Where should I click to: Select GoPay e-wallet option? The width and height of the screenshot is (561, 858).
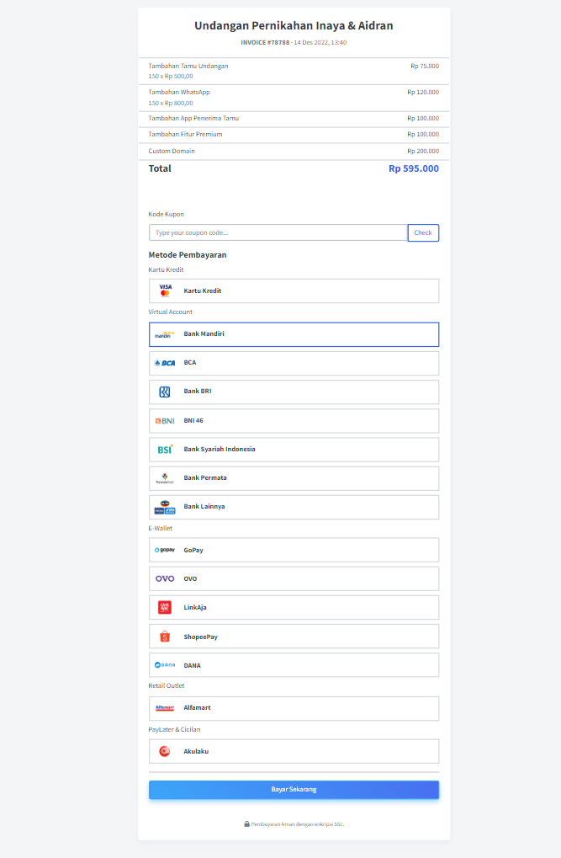click(294, 550)
